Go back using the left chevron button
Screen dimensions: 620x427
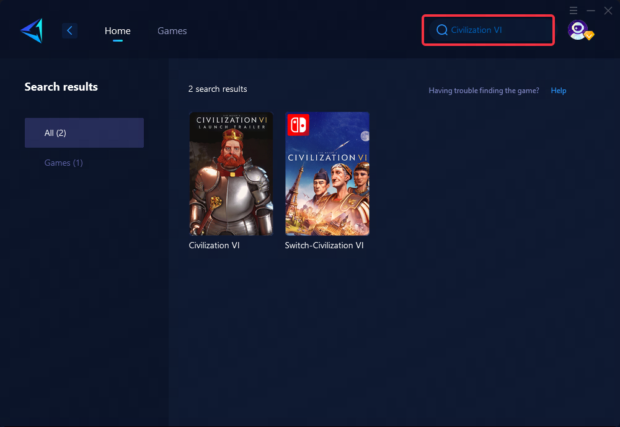[69, 30]
